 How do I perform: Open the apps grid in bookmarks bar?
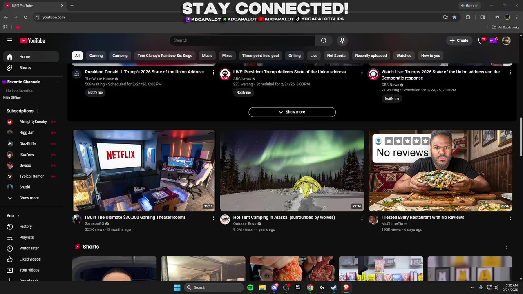pos(5,27)
